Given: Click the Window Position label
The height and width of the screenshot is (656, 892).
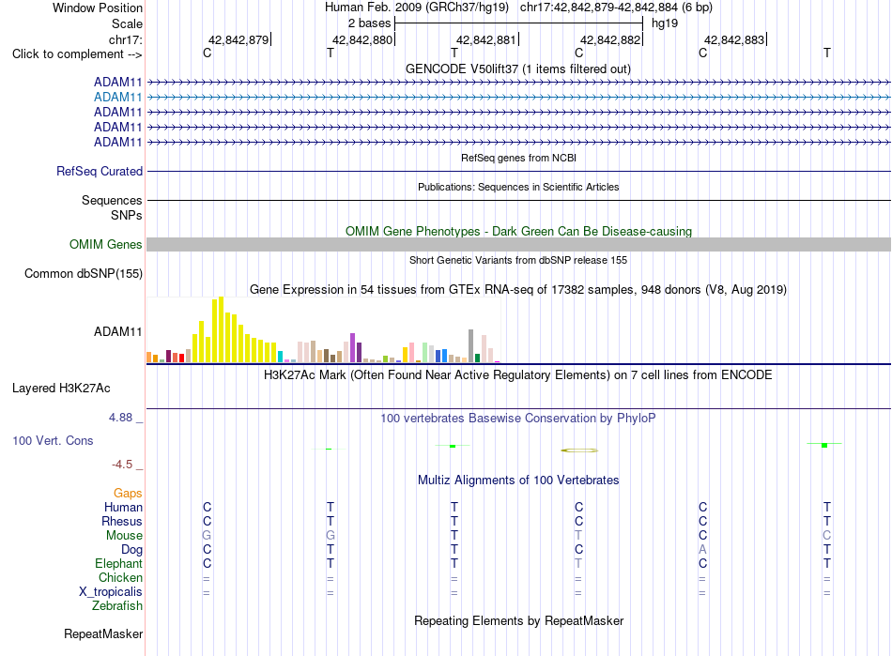Looking at the screenshot, I should pyautogui.click(x=98, y=8).
